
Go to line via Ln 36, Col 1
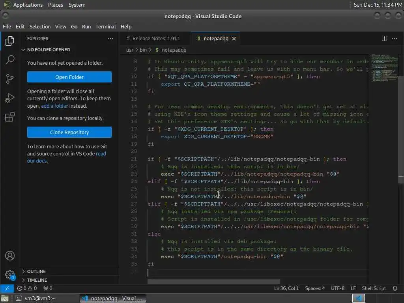[x=286, y=288]
